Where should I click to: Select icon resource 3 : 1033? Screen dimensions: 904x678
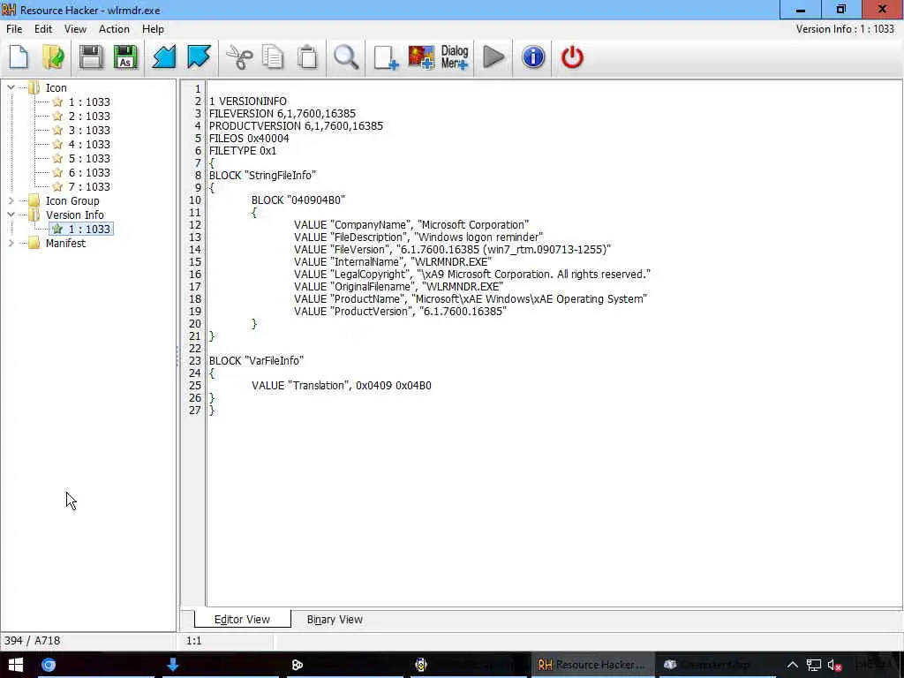click(89, 131)
